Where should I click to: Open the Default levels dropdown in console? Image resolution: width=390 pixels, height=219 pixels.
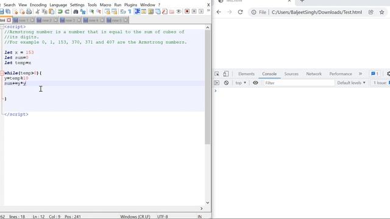[351, 83]
